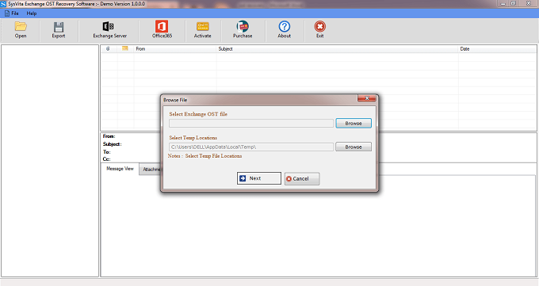Select the Exchange Server toolbar icon
The width and height of the screenshot is (539, 286).
pyautogui.click(x=109, y=30)
